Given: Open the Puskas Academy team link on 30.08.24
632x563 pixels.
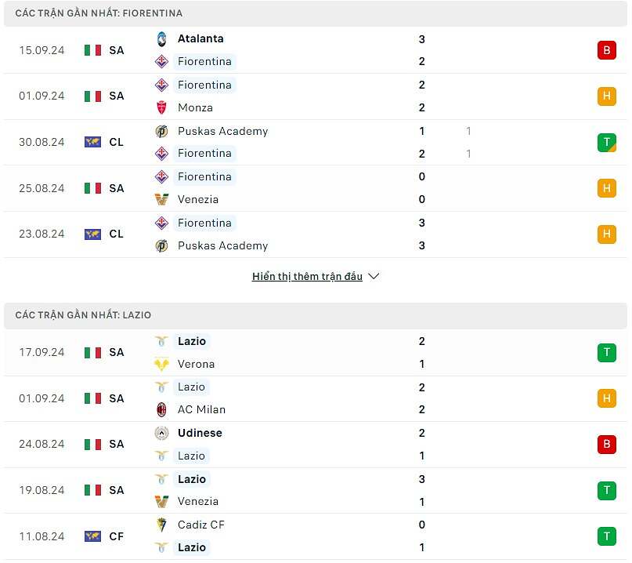Looking at the screenshot, I should [x=222, y=131].
